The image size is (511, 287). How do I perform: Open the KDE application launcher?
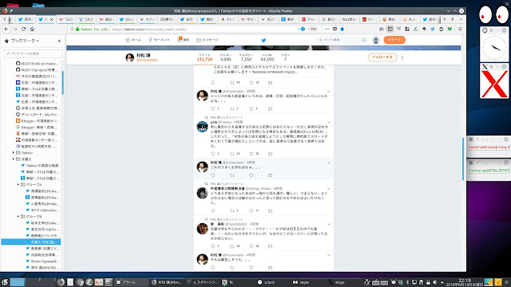click(x=5, y=282)
